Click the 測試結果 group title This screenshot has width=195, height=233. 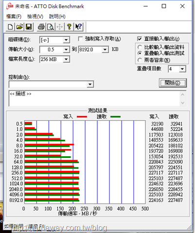(x=98, y=111)
